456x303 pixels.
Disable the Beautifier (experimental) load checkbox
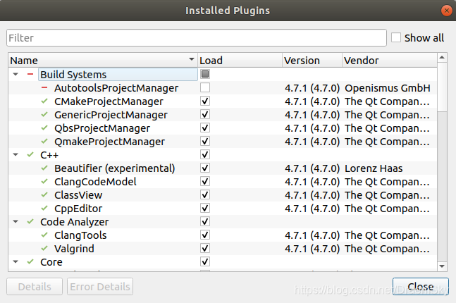pyautogui.click(x=205, y=168)
